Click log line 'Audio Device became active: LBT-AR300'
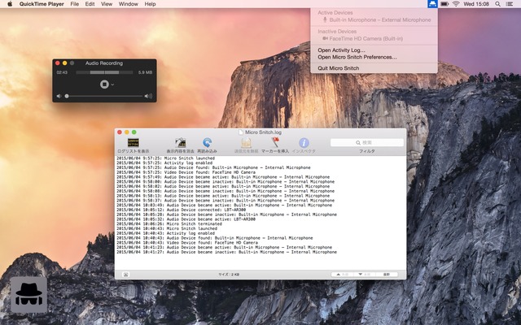This screenshot has height=325, width=521. (x=186, y=219)
